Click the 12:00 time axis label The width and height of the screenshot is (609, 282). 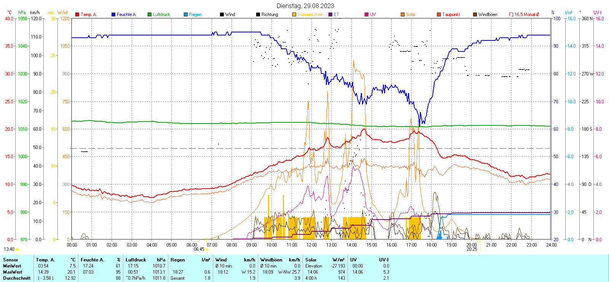311,245
